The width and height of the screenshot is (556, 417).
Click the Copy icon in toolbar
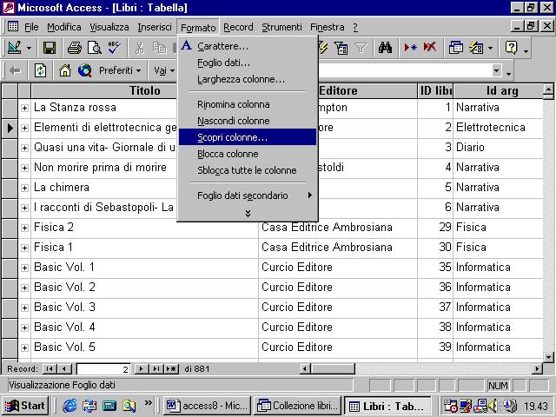pyautogui.click(x=159, y=48)
